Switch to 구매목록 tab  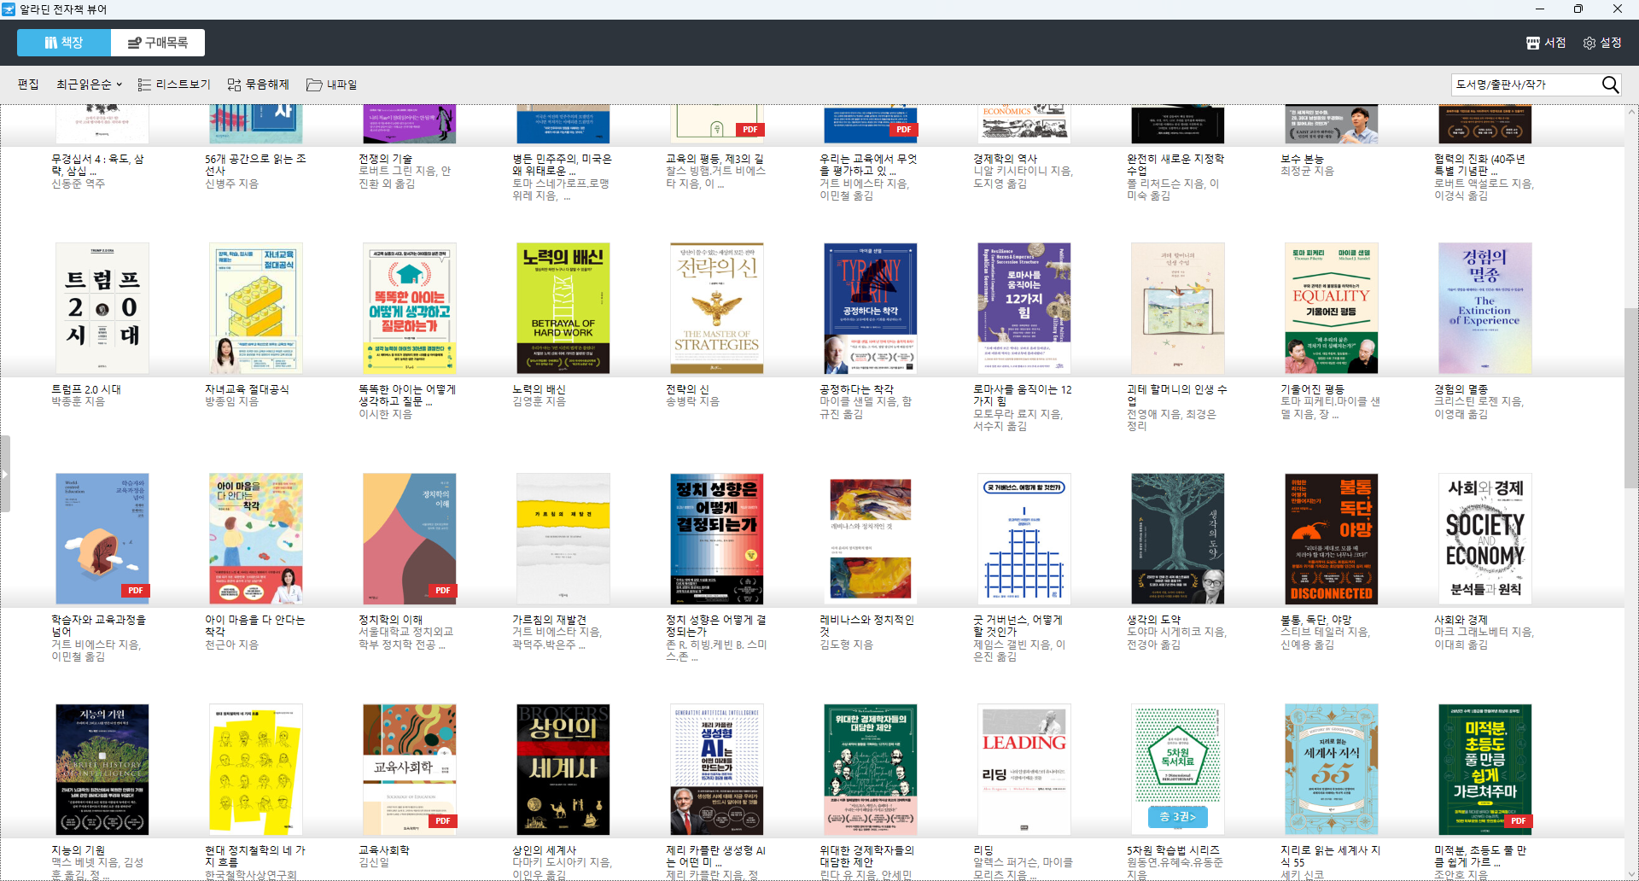[x=158, y=43]
